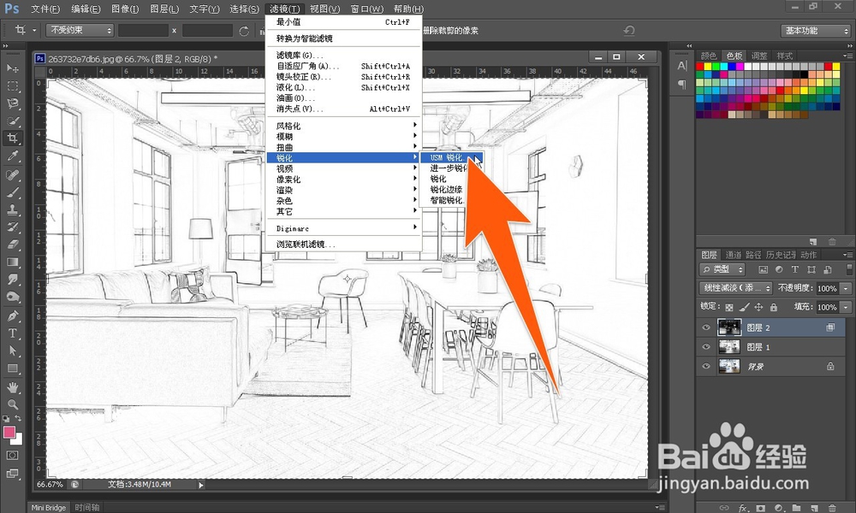Screen dimensions: 856x513
Task: Click delete layer trash button
Action: click(832, 508)
